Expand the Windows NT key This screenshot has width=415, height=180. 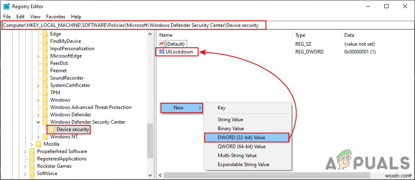point(38,137)
